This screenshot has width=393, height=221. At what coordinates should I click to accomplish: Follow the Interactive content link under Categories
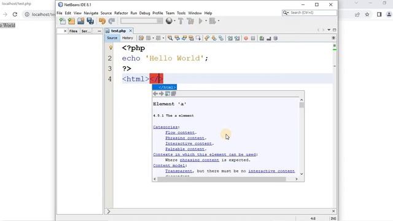tap(189, 144)
